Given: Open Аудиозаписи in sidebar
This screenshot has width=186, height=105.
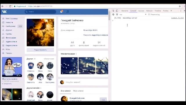Looking at the screenshot, I should [11, 42].
